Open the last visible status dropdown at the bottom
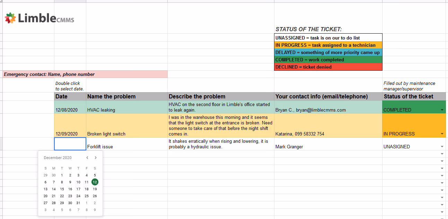This screenshot has width=448, height=219. point(442,212)
